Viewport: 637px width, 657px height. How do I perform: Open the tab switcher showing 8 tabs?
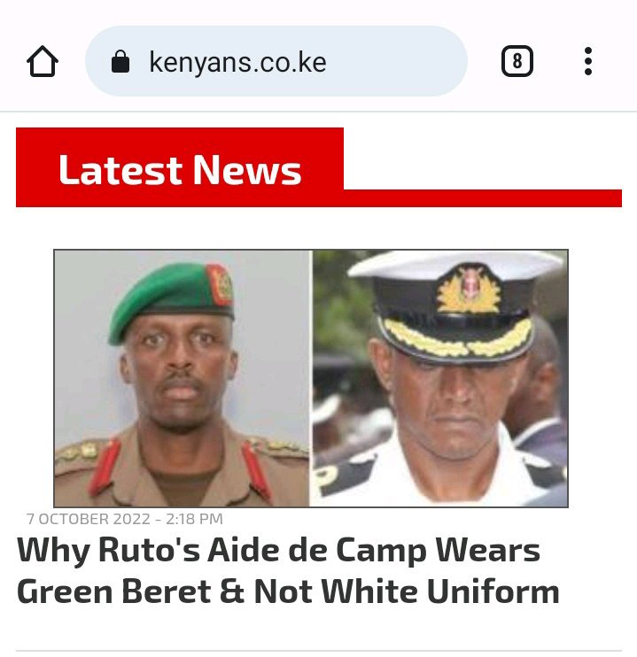(517, 61)
